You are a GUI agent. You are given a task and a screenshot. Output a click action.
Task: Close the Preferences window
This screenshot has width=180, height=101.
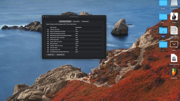(44, 17)
